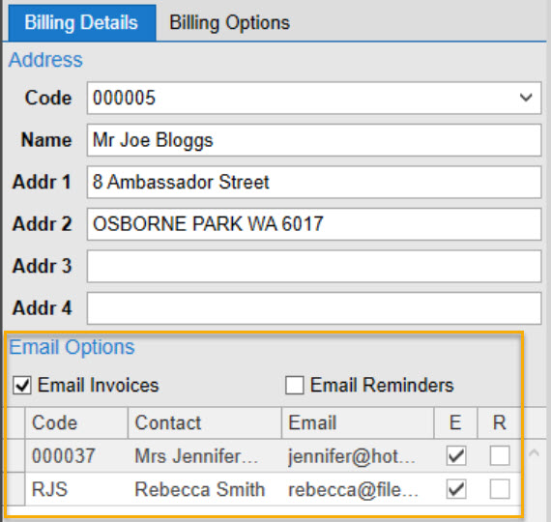Click the Name field with Mr Joe Bloggs

point(314,140)
